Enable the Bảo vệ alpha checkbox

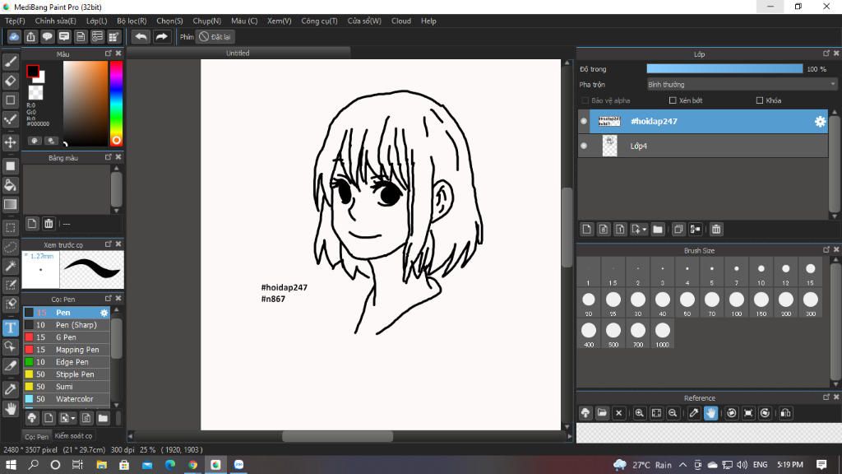coord(585,100)
